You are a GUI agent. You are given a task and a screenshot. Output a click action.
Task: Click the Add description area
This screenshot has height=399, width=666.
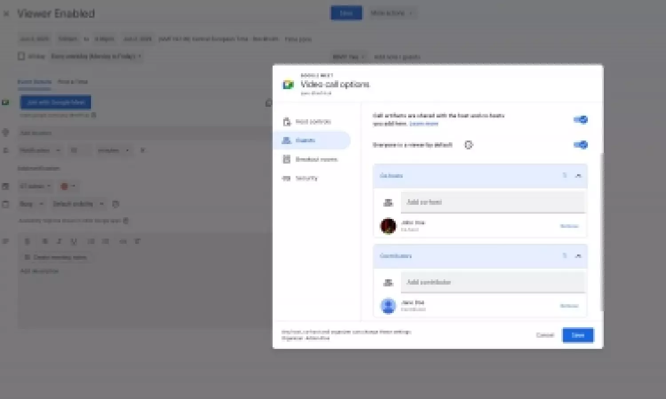pos(144,297)
